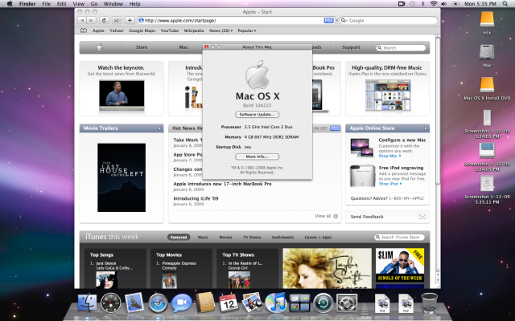
Task: Click the Time Machine menu bar icon
Action: coord(412,3)
